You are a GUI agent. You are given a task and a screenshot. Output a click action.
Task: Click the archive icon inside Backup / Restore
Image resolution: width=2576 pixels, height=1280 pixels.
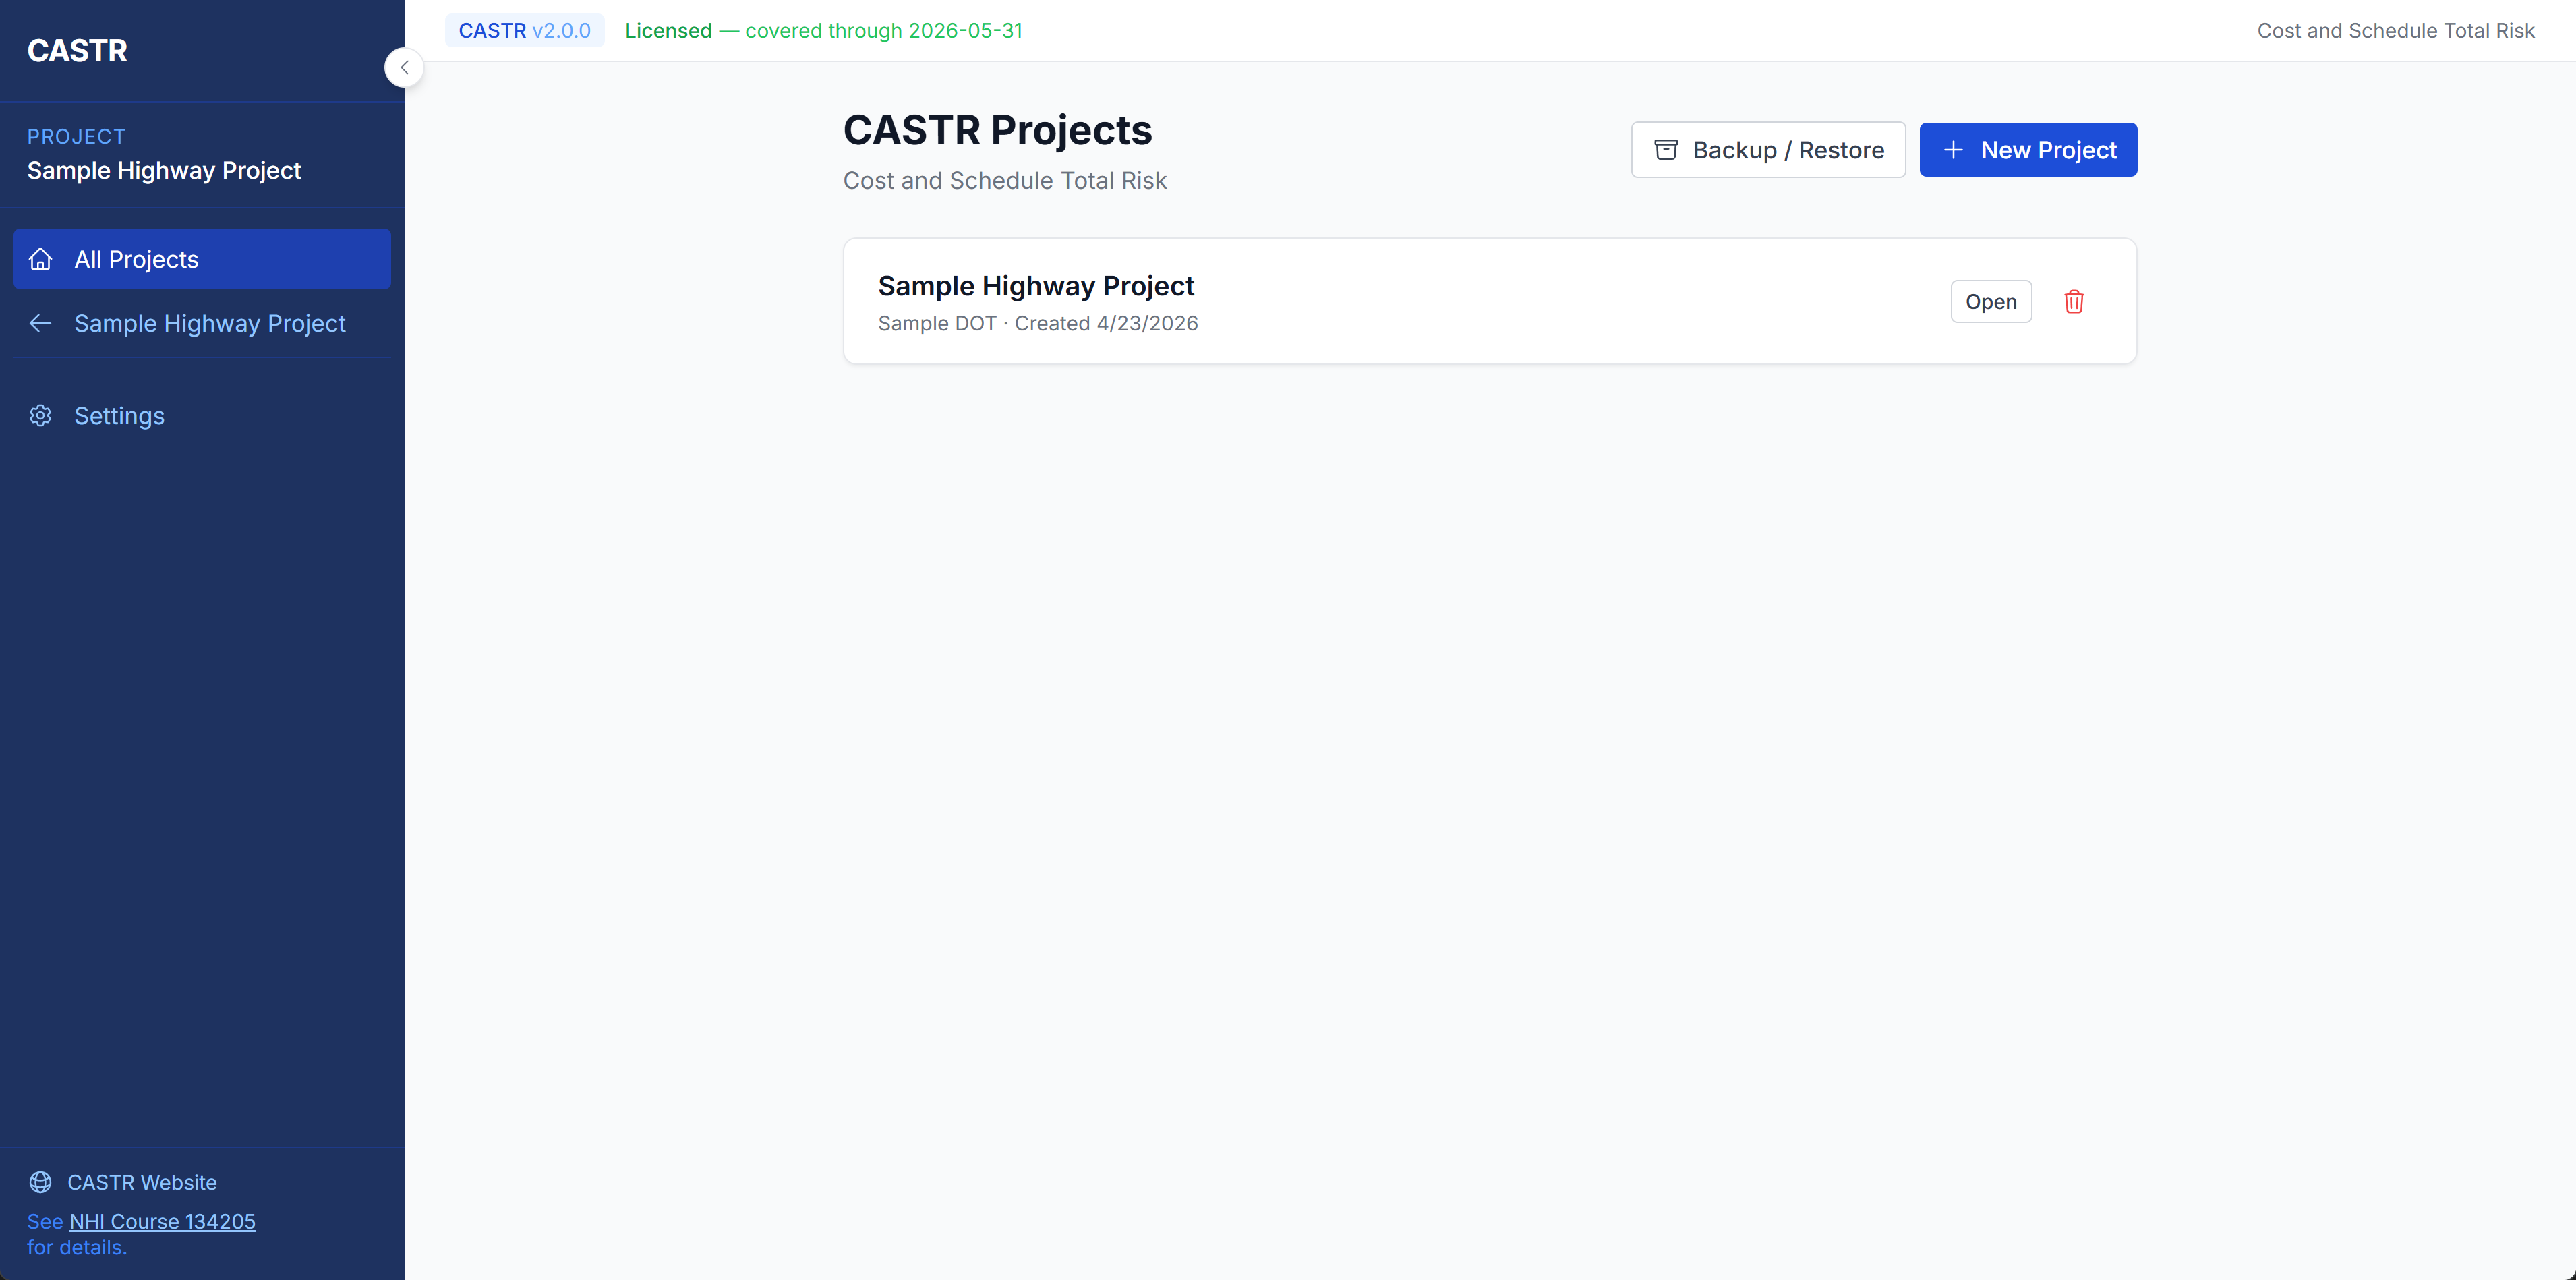(x=1666, y=149)
